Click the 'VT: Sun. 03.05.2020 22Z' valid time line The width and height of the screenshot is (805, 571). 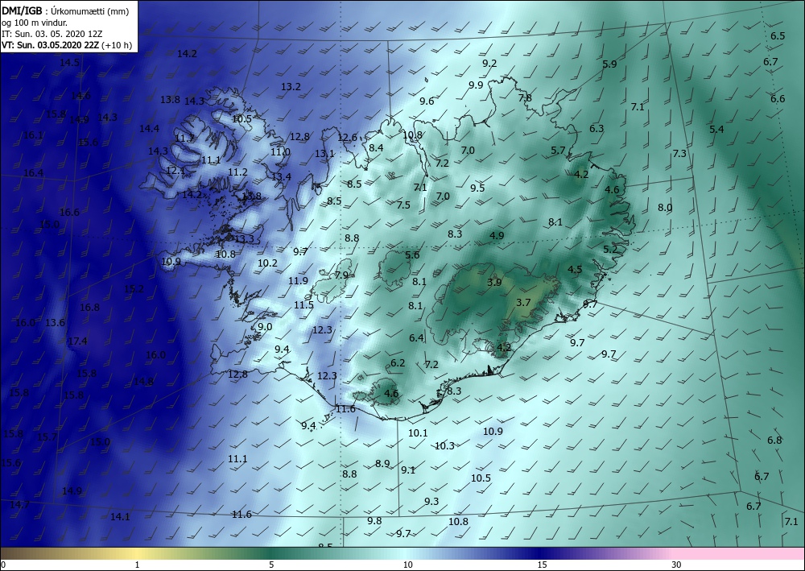(67, 45)
